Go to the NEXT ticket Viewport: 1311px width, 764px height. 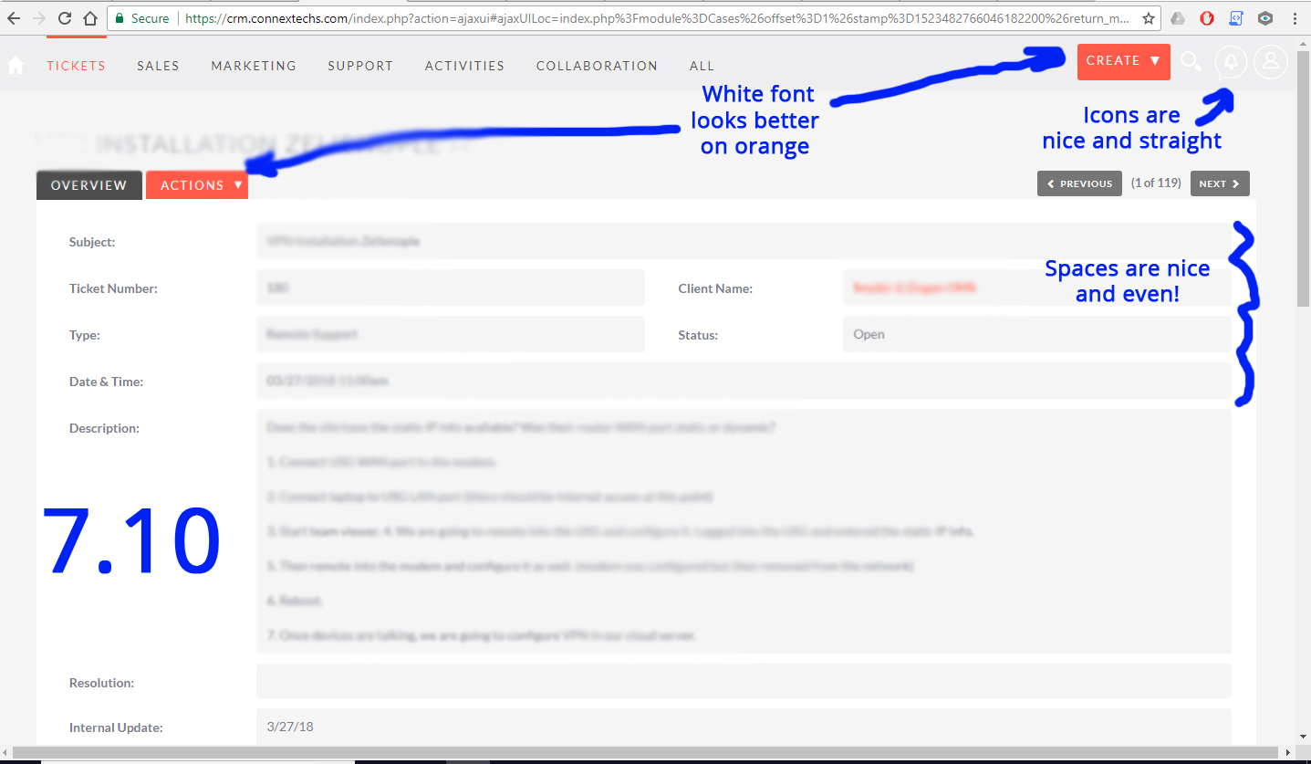click(1220, 183)
